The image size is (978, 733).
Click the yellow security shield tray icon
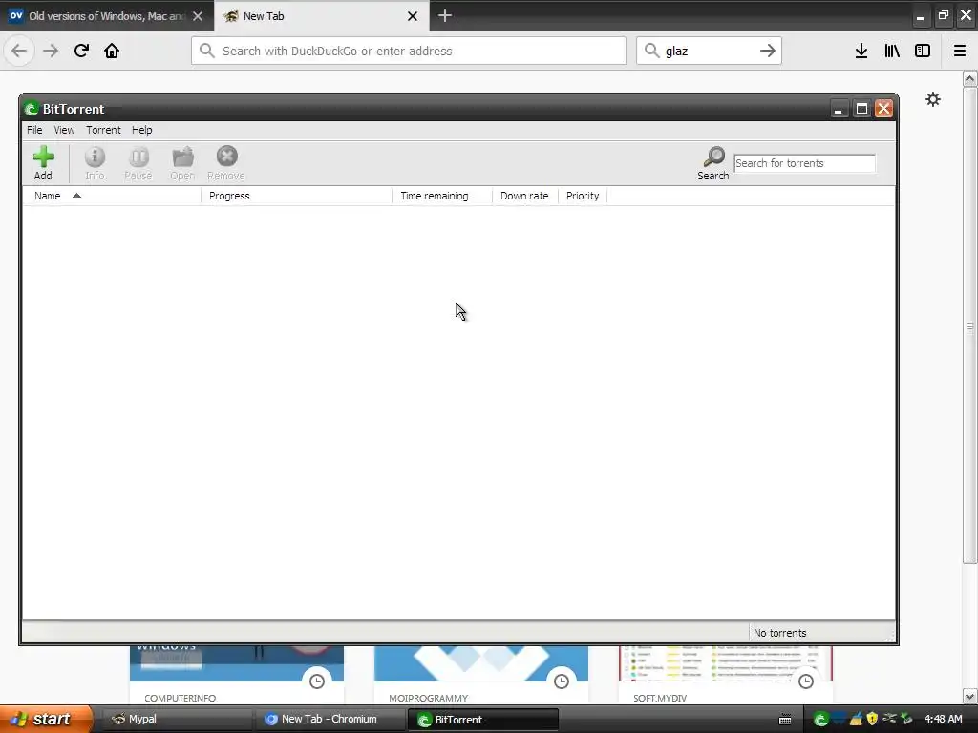pyautogui.click(x=872, y=720)
